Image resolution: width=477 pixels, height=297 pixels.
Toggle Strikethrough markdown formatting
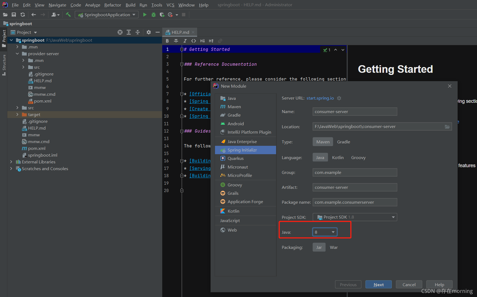[176, 41]
